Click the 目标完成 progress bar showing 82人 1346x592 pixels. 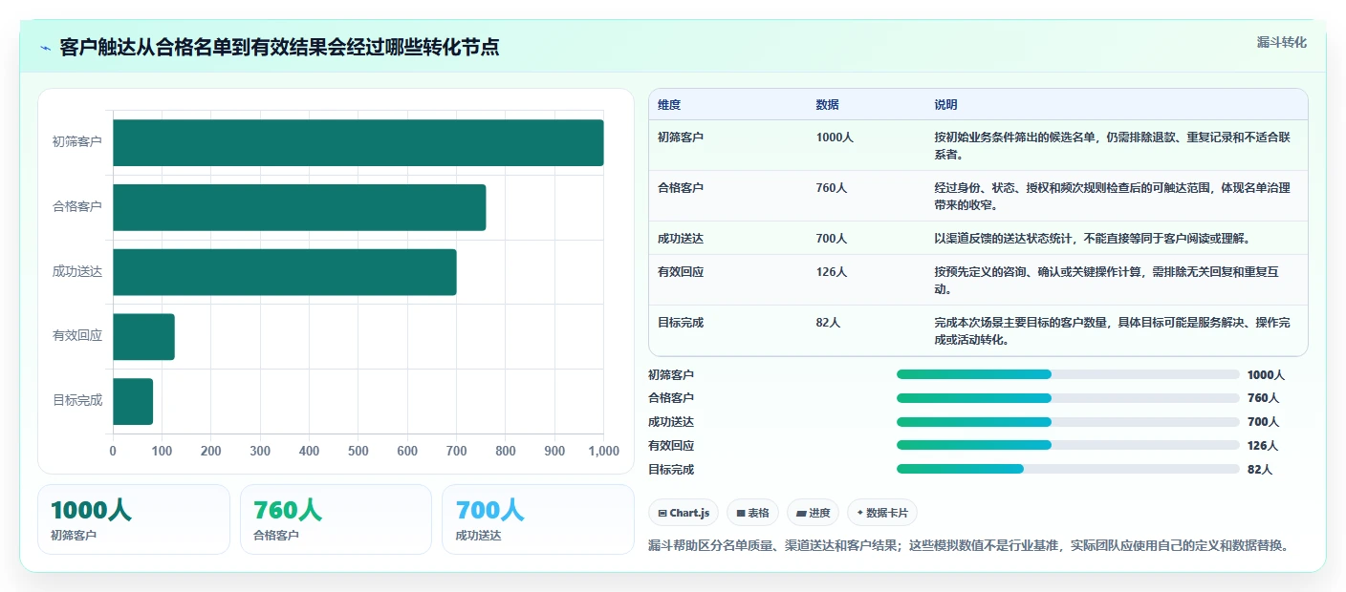(x=1068, y=470)
